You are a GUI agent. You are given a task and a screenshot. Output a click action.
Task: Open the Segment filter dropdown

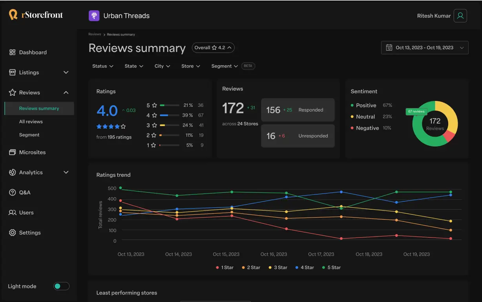pyautogui.click(x=225, y=66)
